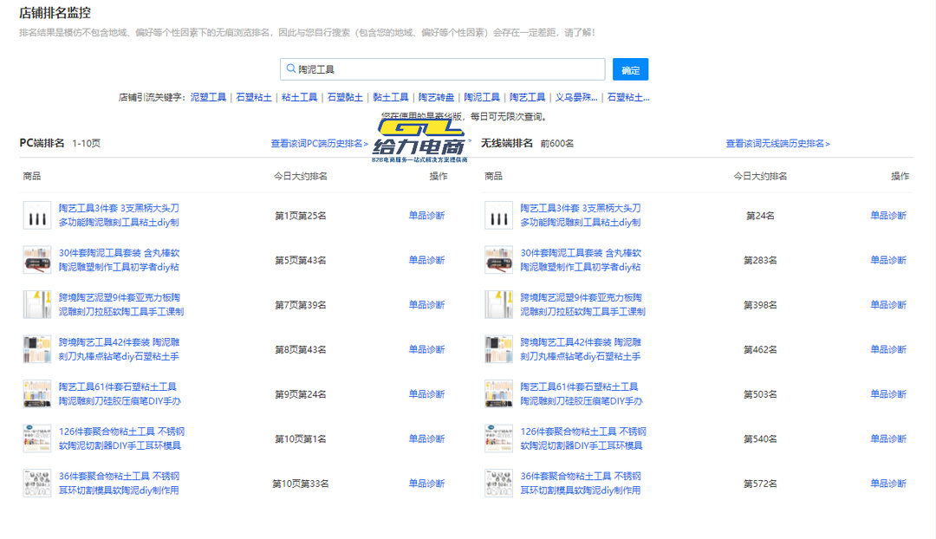Click 单品诊断 for wireless rank 第572名

click(x=888, y=484)
